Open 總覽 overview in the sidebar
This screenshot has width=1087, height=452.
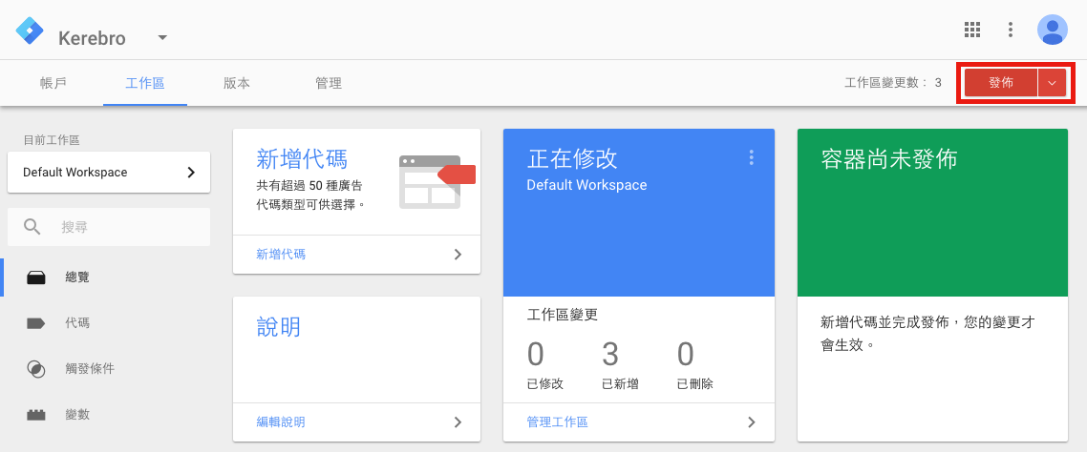(78, 277)
